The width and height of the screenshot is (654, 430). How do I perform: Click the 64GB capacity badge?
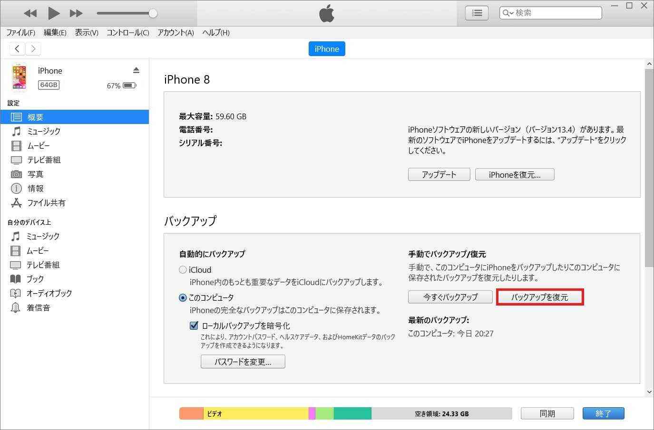49,85
